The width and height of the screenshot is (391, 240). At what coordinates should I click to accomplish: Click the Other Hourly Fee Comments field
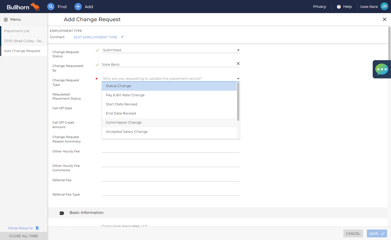tap(171, 164)
